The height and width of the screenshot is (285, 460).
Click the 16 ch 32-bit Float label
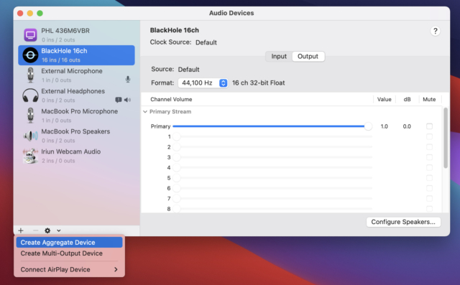[259, 83]
